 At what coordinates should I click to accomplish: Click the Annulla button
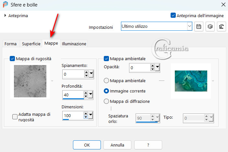(117, 145)
